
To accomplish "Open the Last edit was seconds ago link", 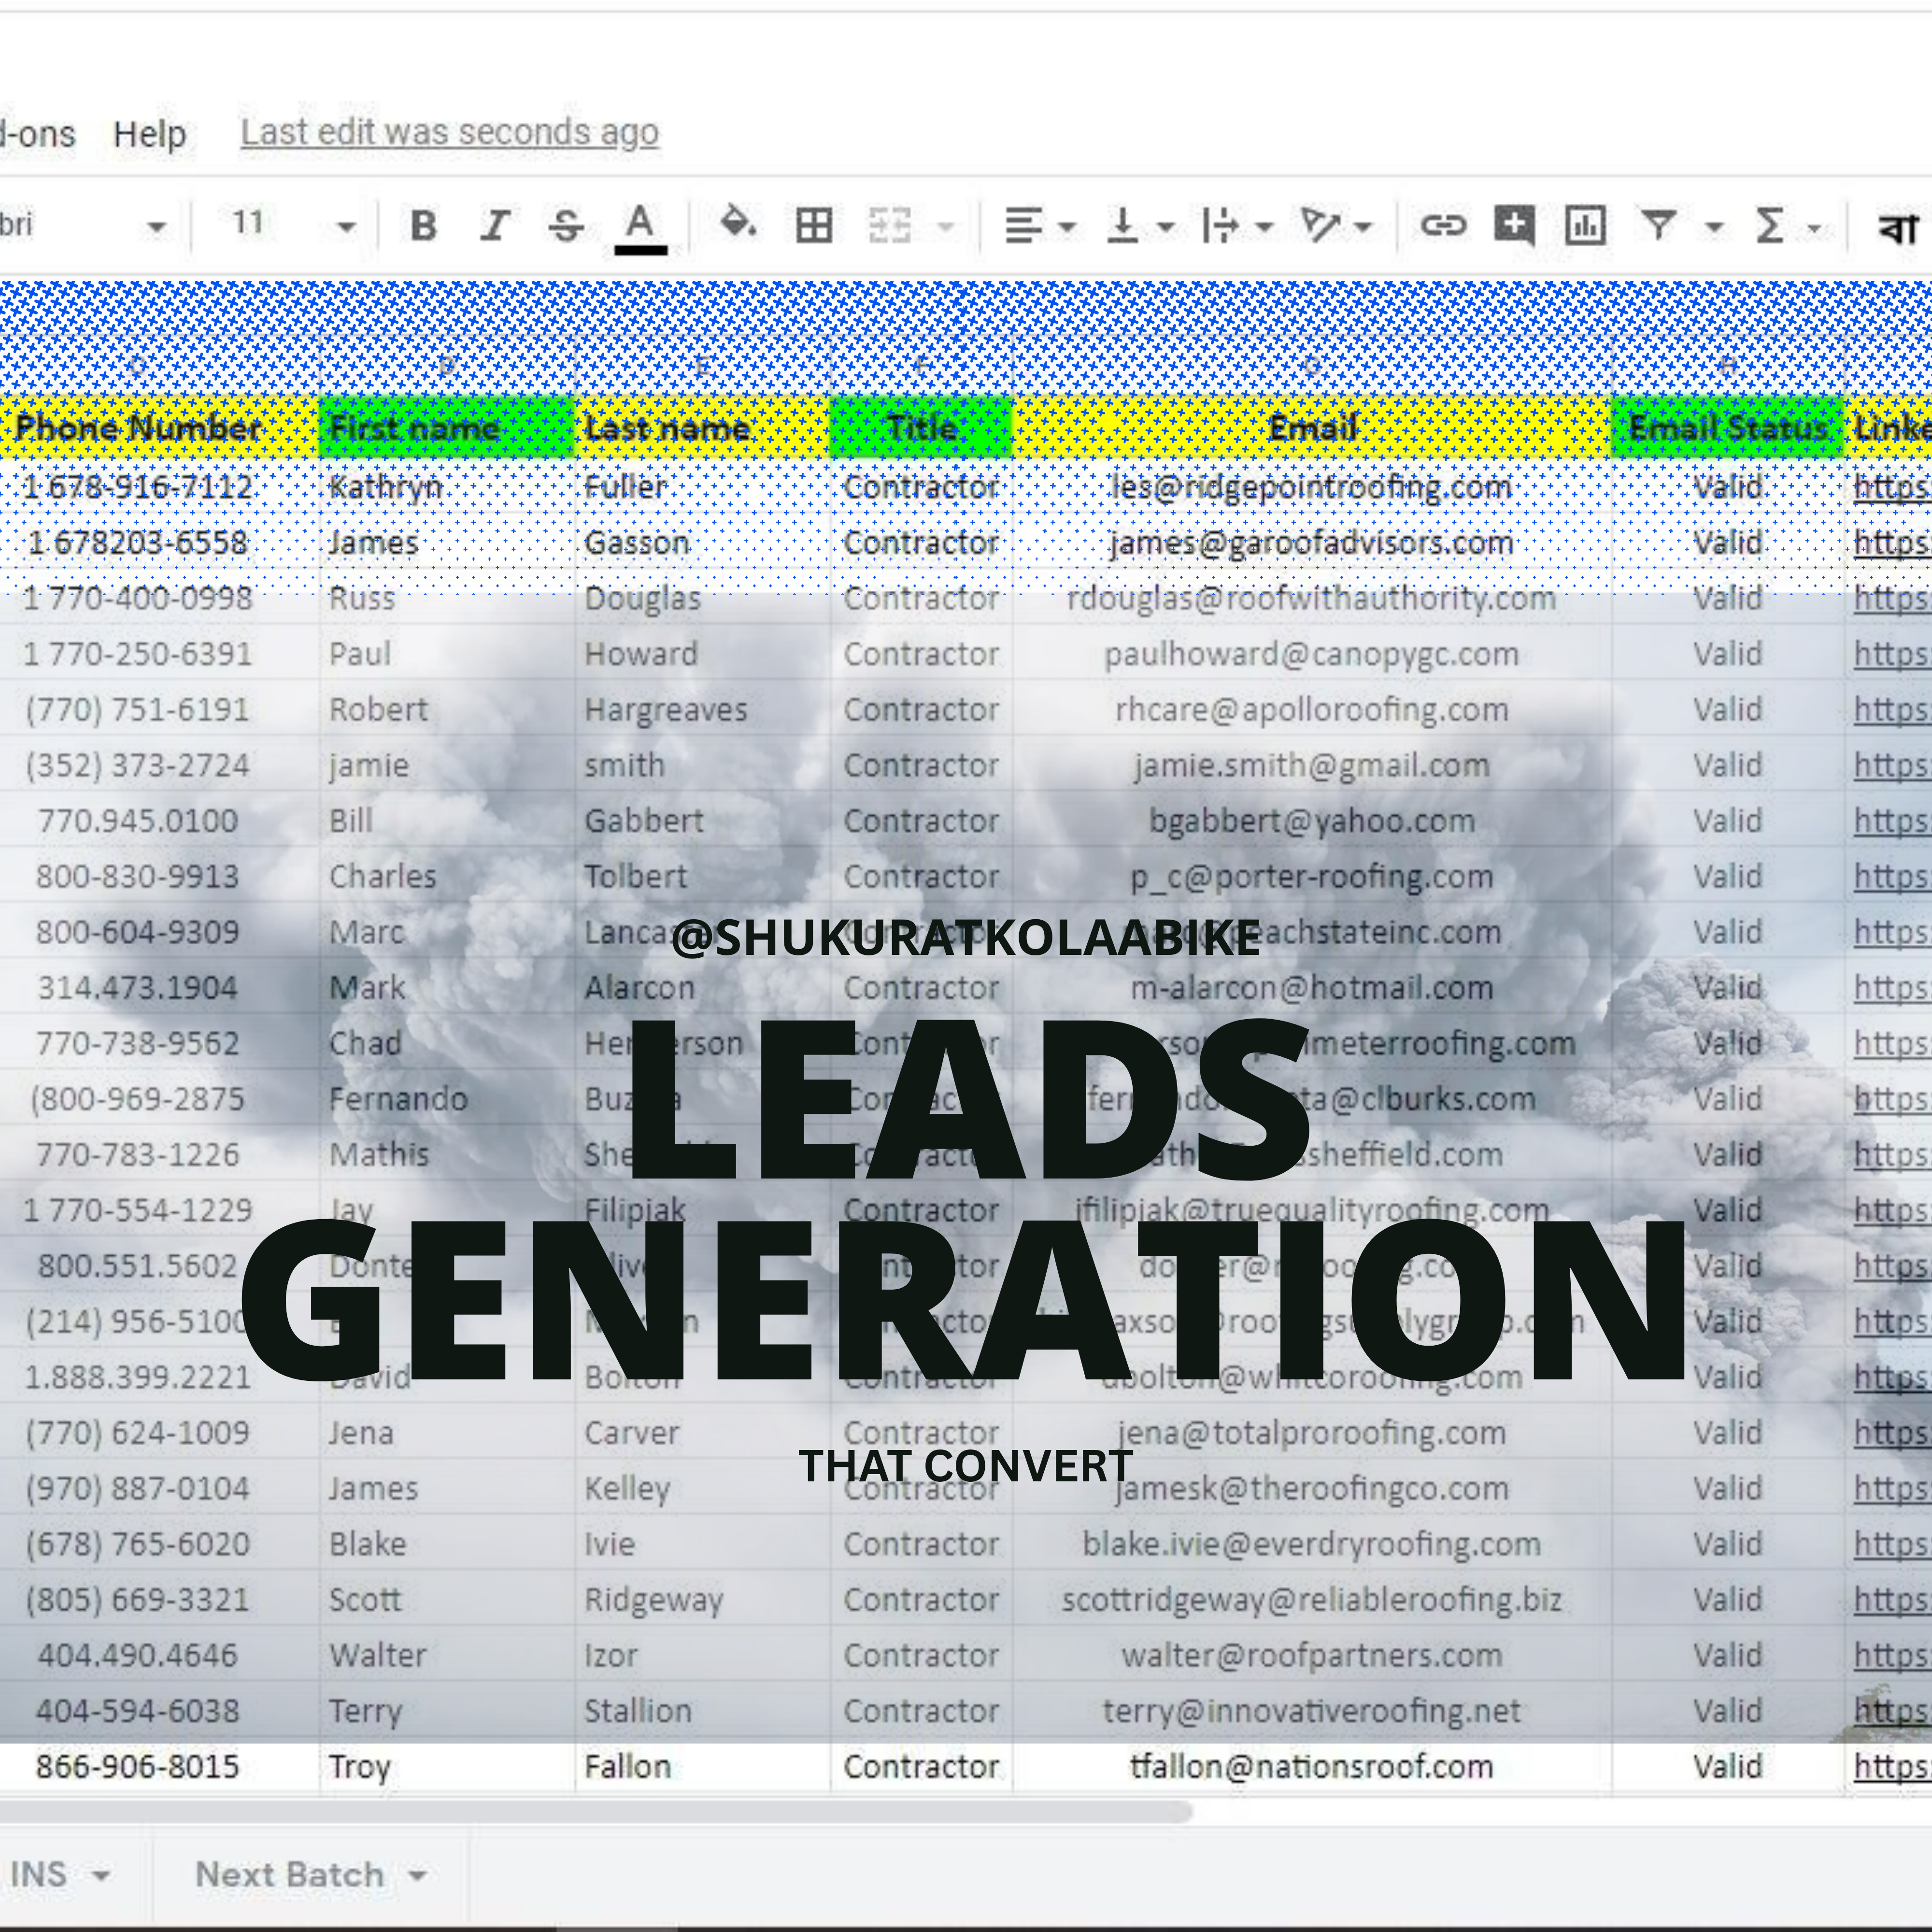I will (449, 132).
